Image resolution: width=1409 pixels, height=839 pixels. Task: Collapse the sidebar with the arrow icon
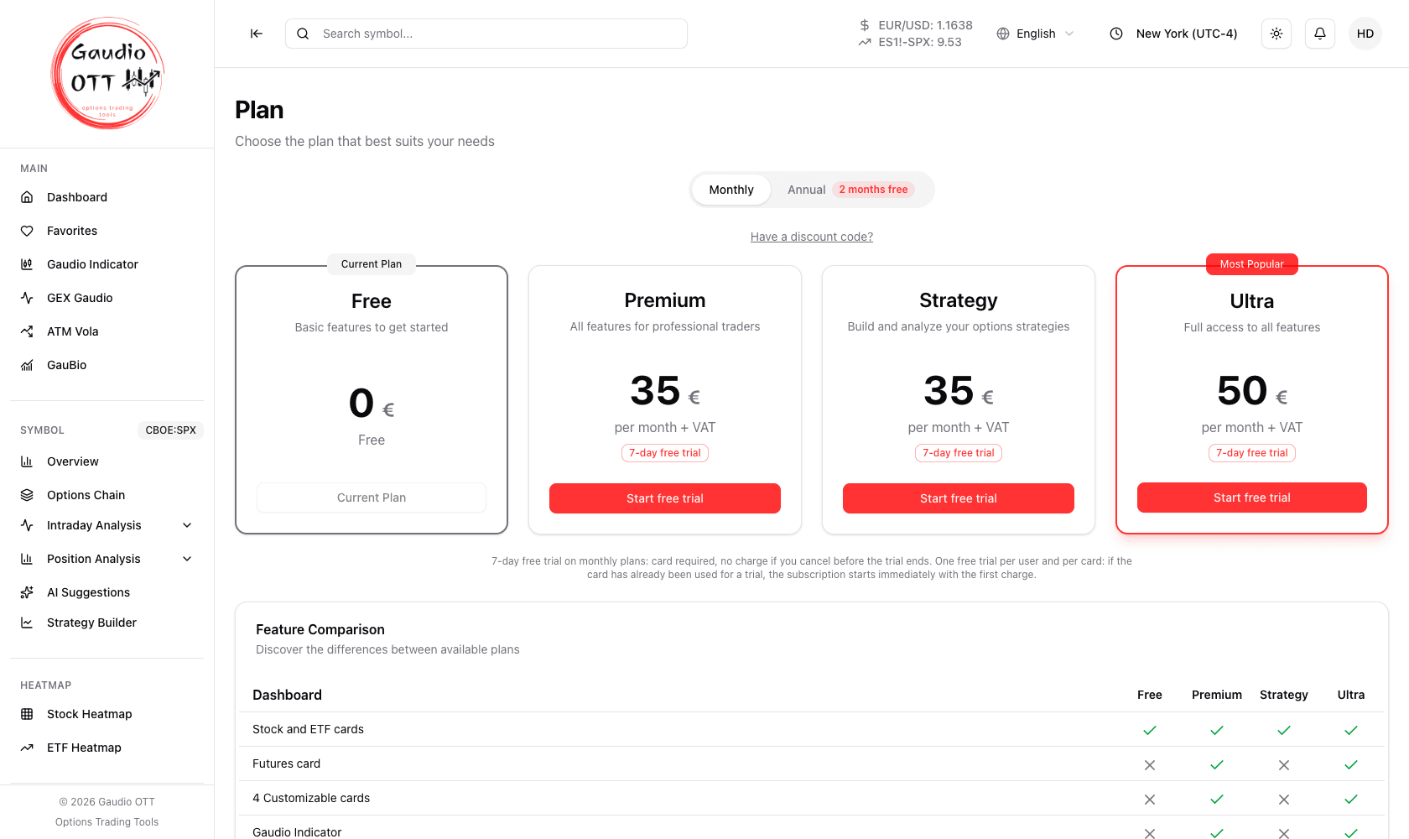coord(257,34)
